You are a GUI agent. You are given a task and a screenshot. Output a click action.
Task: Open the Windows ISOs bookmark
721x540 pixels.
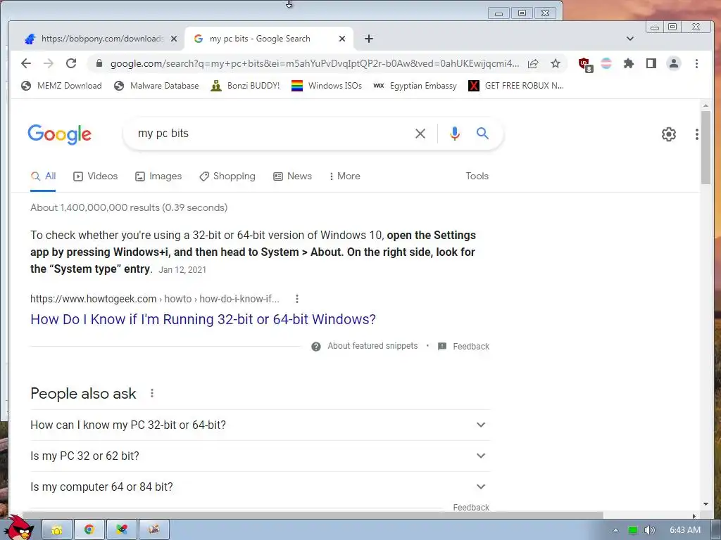(327, 85)
